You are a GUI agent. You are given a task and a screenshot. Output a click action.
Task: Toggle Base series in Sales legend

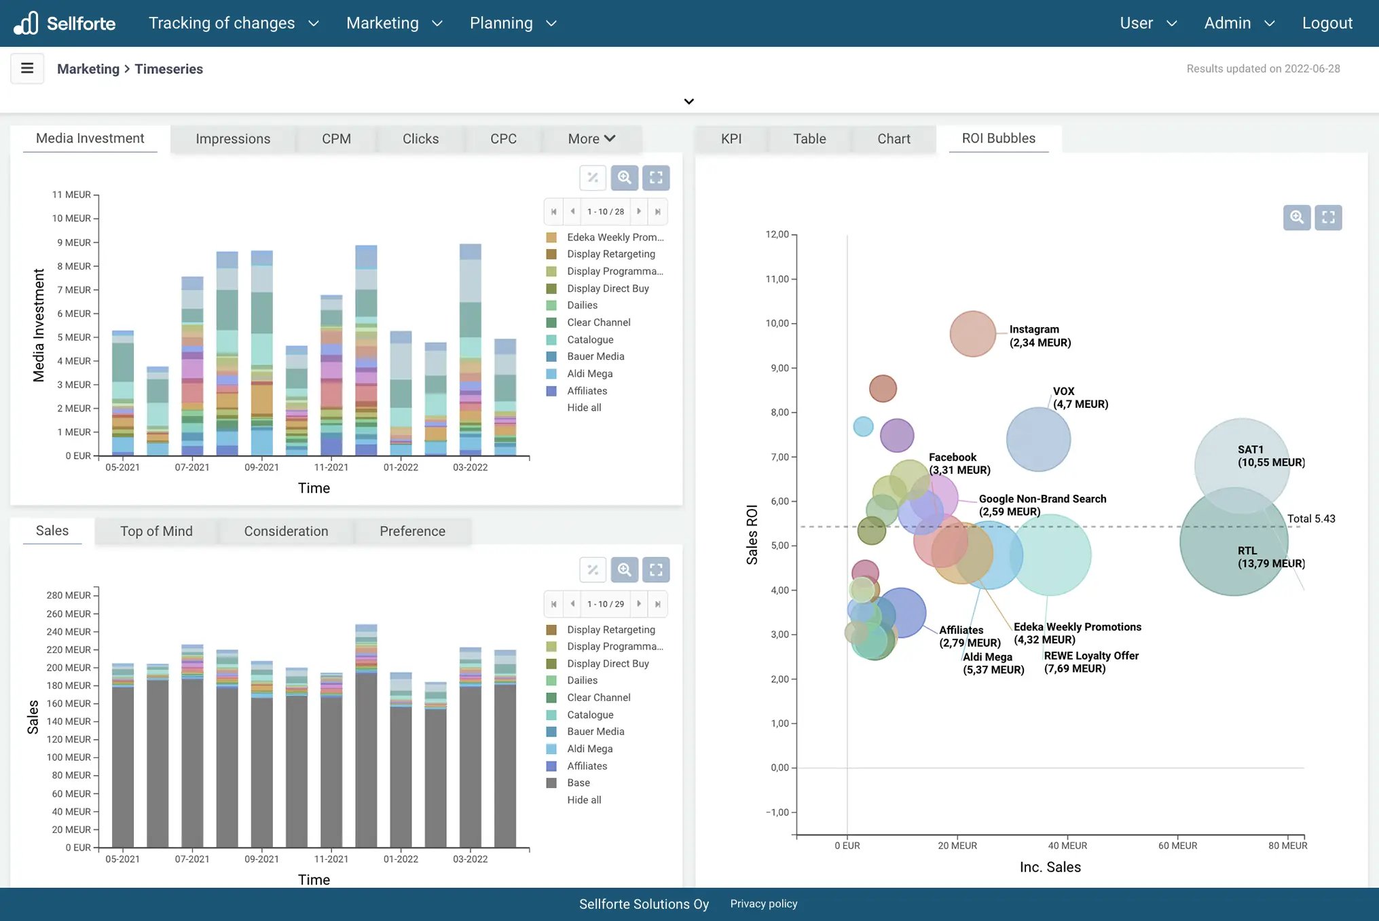tap(568, 783)
